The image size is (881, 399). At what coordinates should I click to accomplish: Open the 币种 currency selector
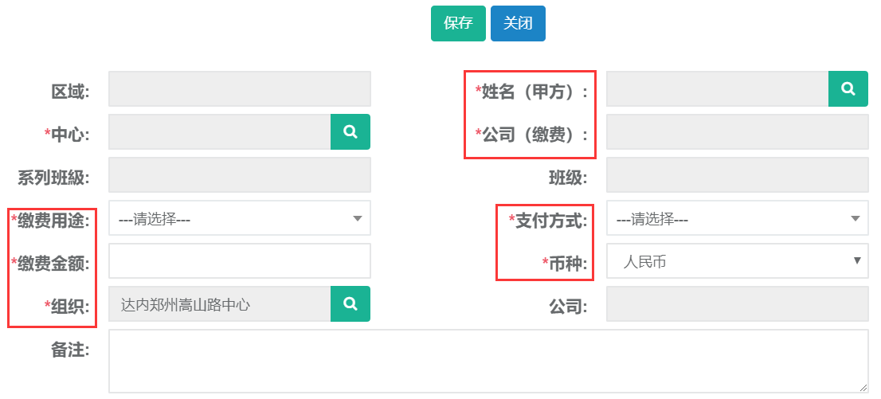(x=737, y=261)
